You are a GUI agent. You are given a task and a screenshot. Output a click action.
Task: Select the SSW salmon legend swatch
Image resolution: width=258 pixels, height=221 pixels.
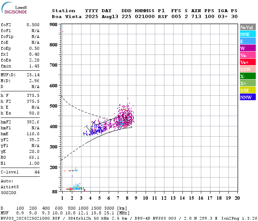click(248, 69)
